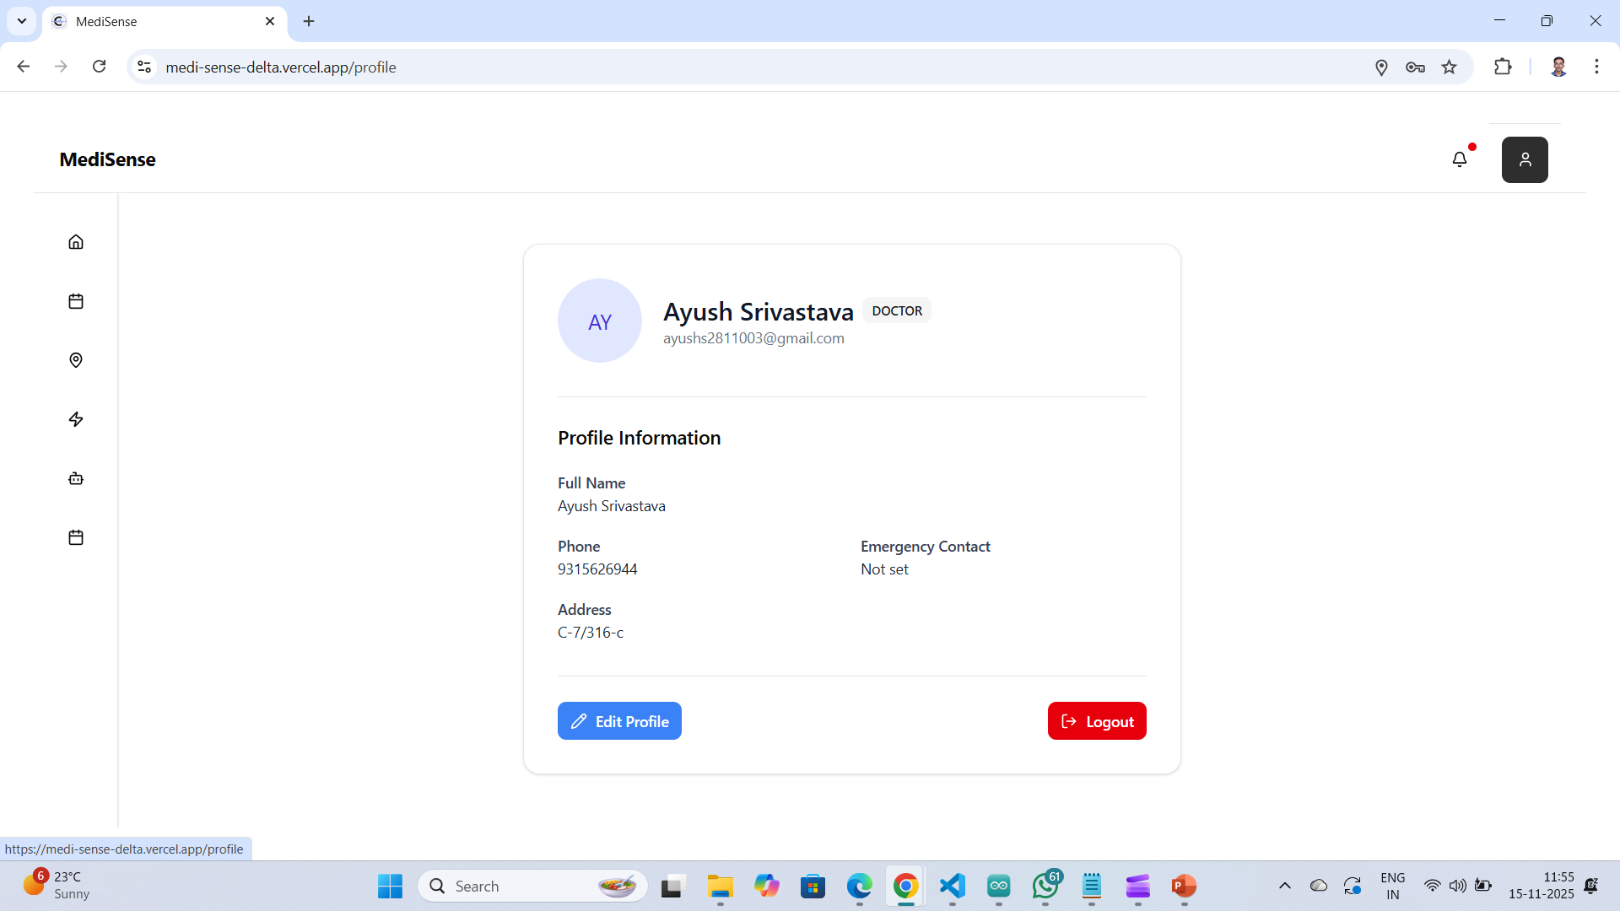Open the robot chatbot sidebar icon

[x=76, y=478]
